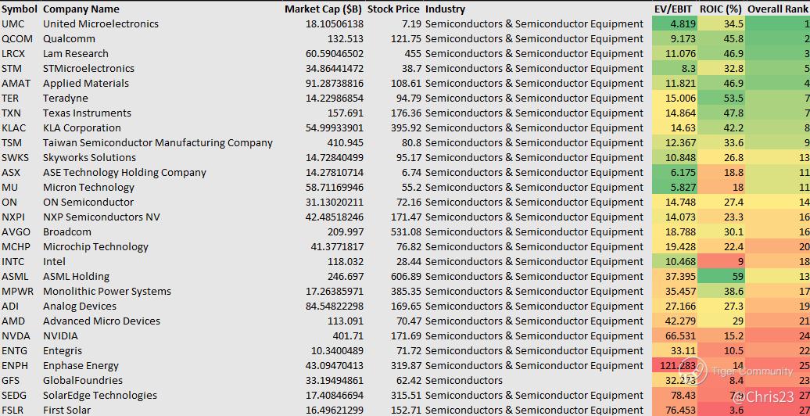Select Monolithic Power Systems company cell
This screenshot has width=810, height=416.
(x=107, y=292)
